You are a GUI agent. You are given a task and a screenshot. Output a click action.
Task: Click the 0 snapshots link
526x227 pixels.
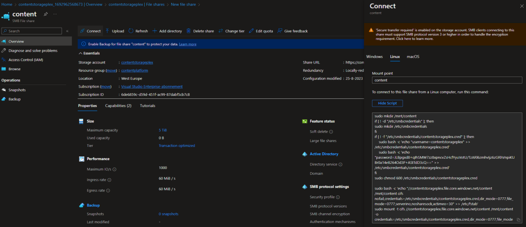tap(168, 214)
